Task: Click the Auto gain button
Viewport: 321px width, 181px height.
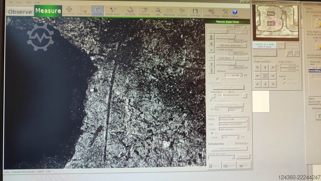Action: pyautogui.click(x=229, y=87)
